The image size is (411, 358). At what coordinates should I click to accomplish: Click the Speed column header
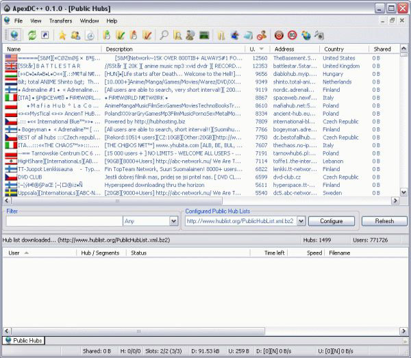pos(306,253)
